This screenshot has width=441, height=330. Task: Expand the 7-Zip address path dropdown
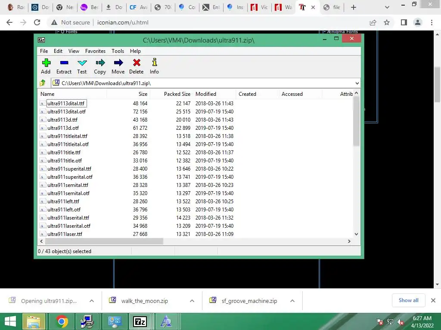click(x=357, y=83)
